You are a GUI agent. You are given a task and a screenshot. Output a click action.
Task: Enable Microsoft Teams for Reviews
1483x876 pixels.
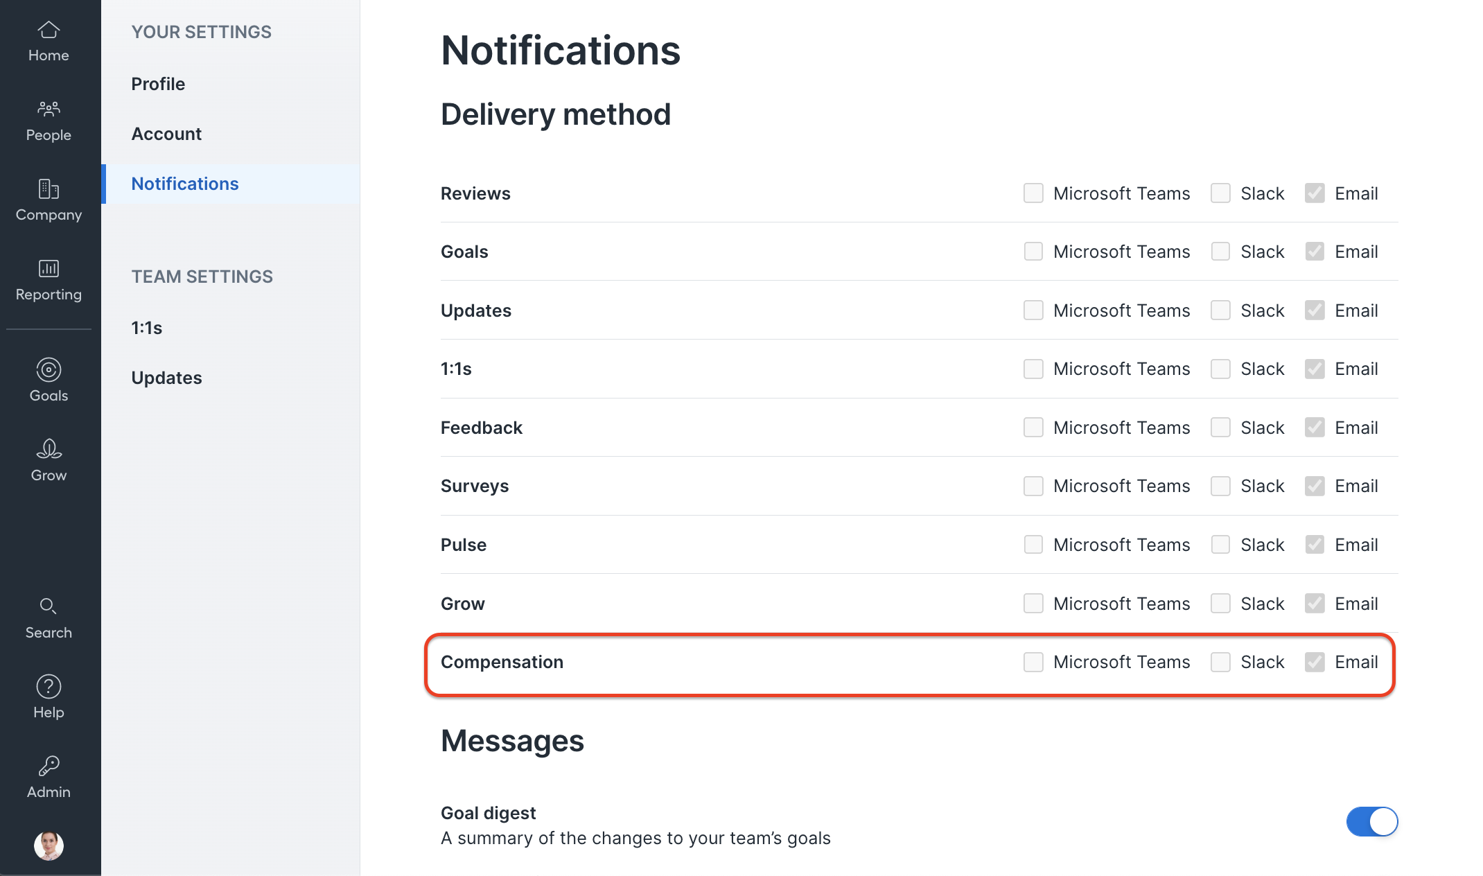point(1033,193)
